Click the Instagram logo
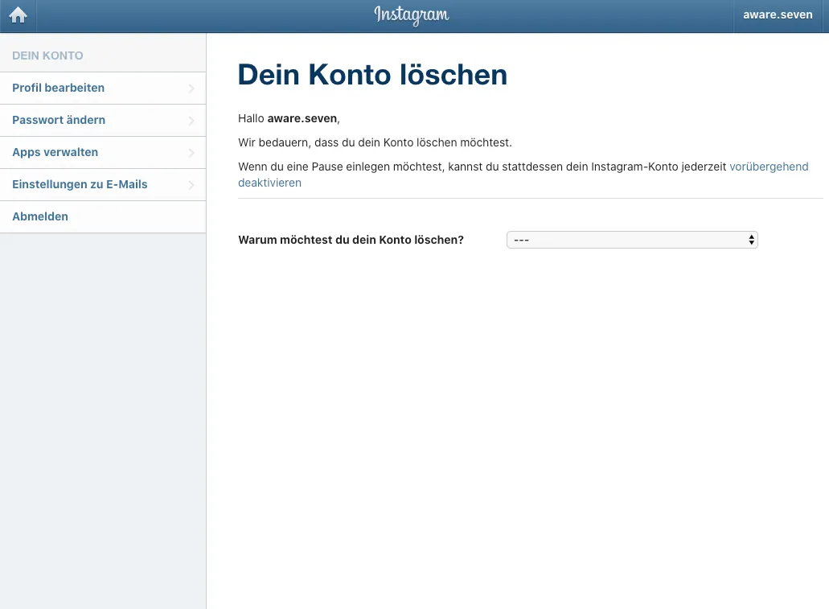Image resolution: width=829 pixels, height=609 pixels. tap(411, 14)
